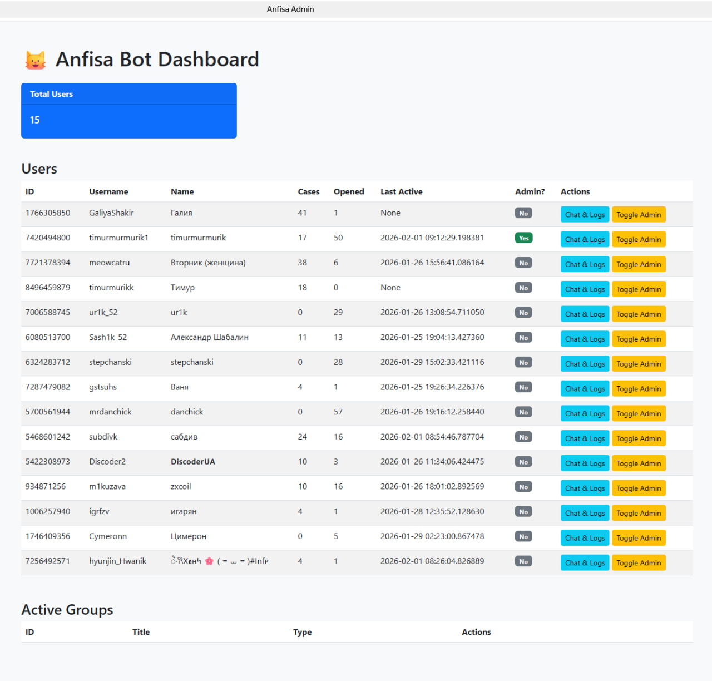This screenshot has width=712, height=681.
Task: Toggle Admin for mrdanchick
Action: click(x=639, y=413)
